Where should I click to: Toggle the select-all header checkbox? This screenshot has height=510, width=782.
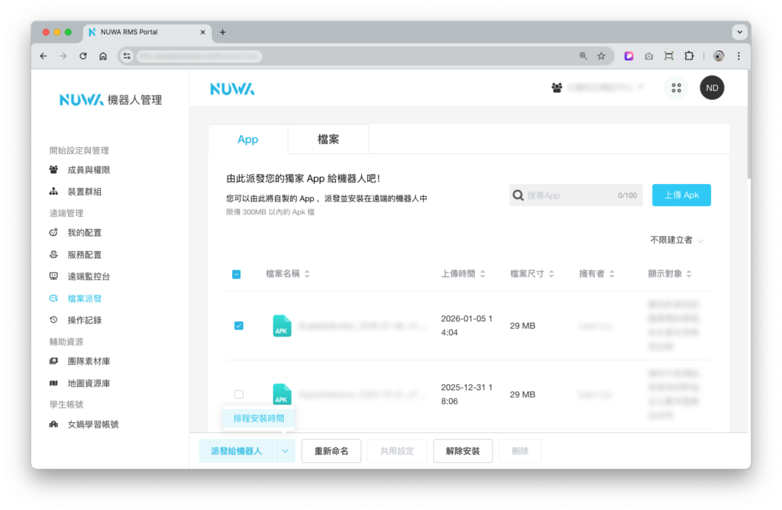pos(237,274)
